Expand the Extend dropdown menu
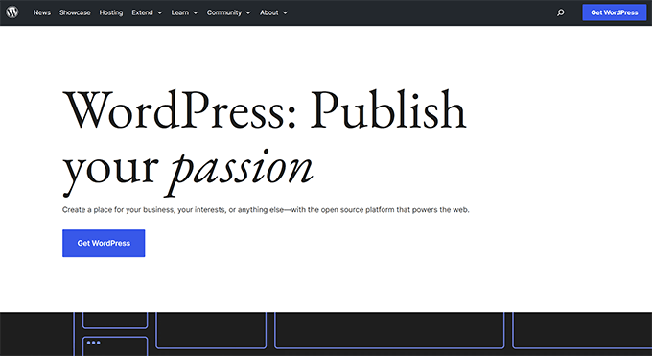Image resolution: width=652 pixels, height=356 pixels. click(147, 12)
